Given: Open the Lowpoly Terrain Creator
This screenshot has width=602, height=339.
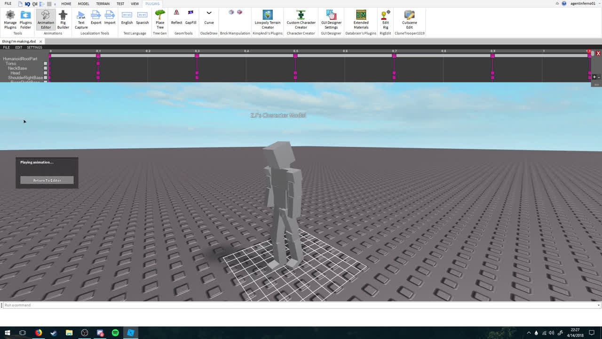Looking at the screenshot, I should click(x=267, y=20).
